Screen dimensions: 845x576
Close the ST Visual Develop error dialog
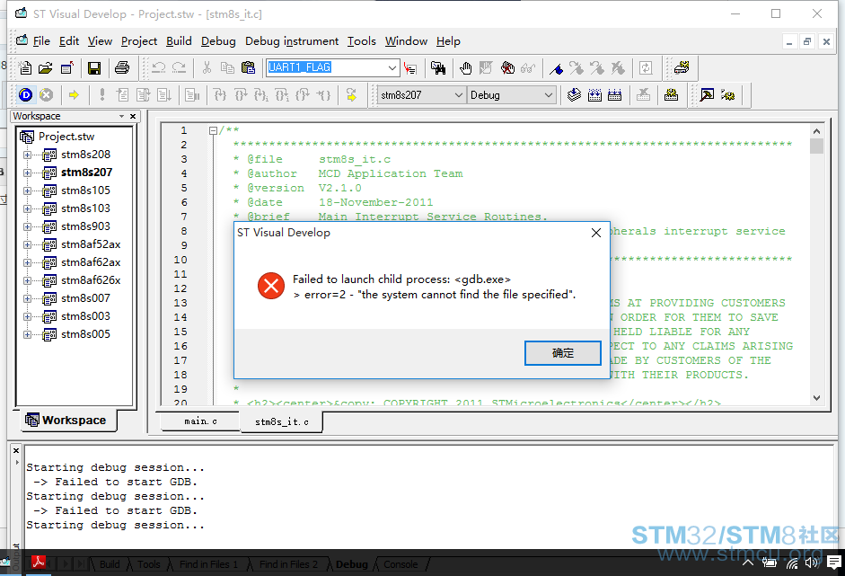(x=596, y=233)
